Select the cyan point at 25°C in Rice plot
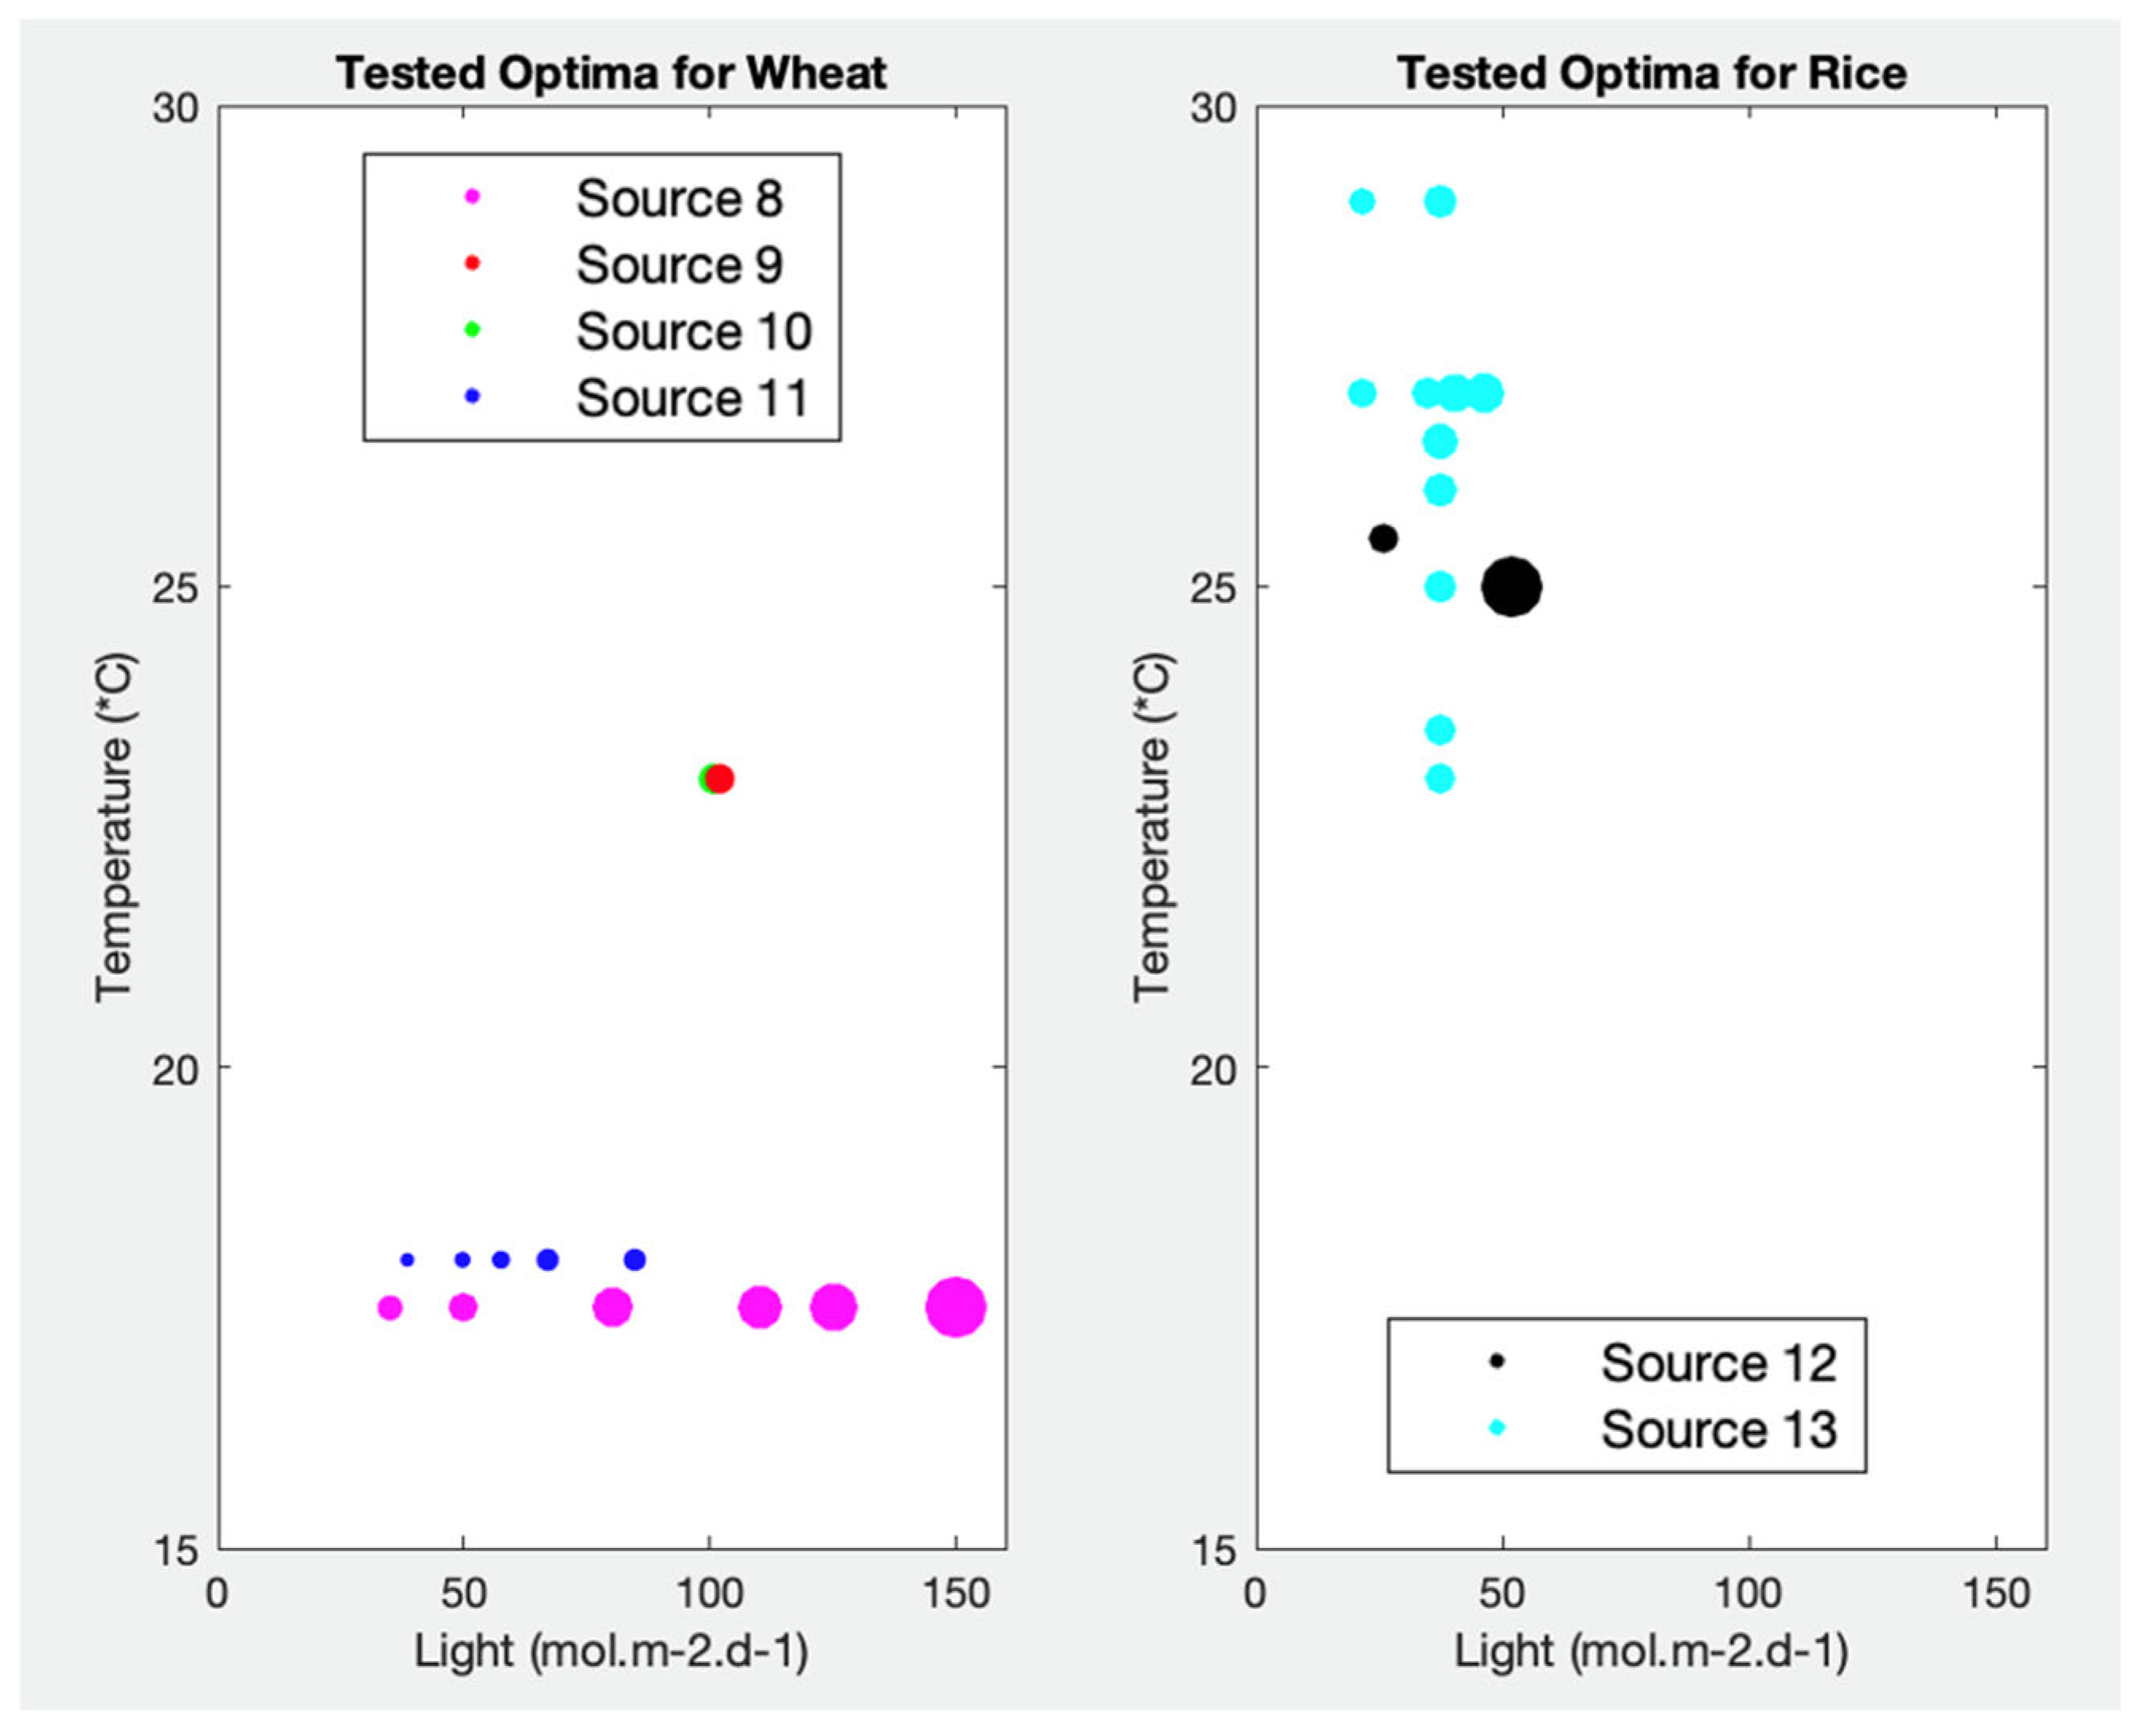2137x1736 pixels. [x=1439, y=586]
